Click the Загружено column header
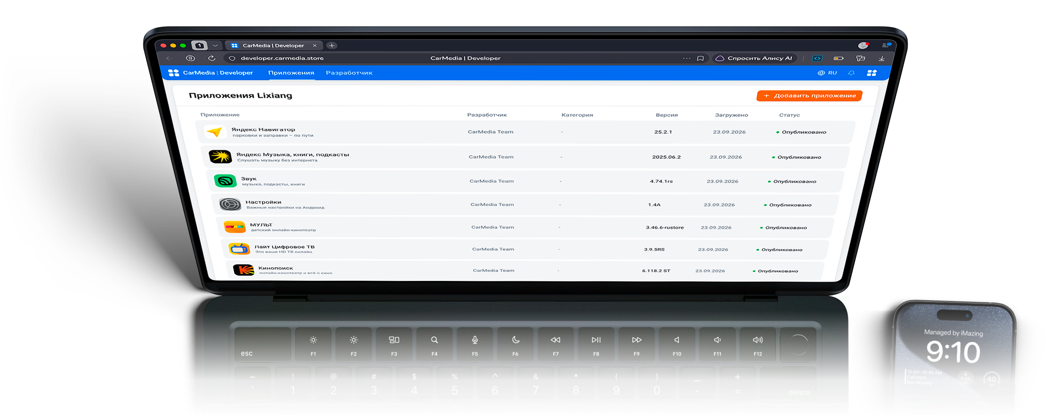The width and height of the screenshot is (1051, 420). point(731,115)
